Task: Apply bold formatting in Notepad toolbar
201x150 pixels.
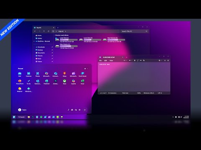Action: click(x=135, y=60)
